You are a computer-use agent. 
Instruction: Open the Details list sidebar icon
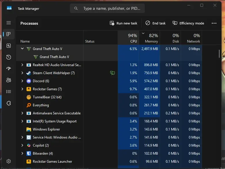9,91
